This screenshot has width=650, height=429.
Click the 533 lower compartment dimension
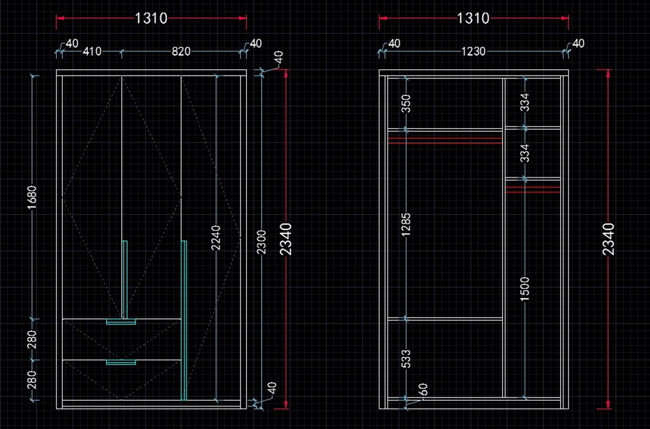(x=406, y=359)
